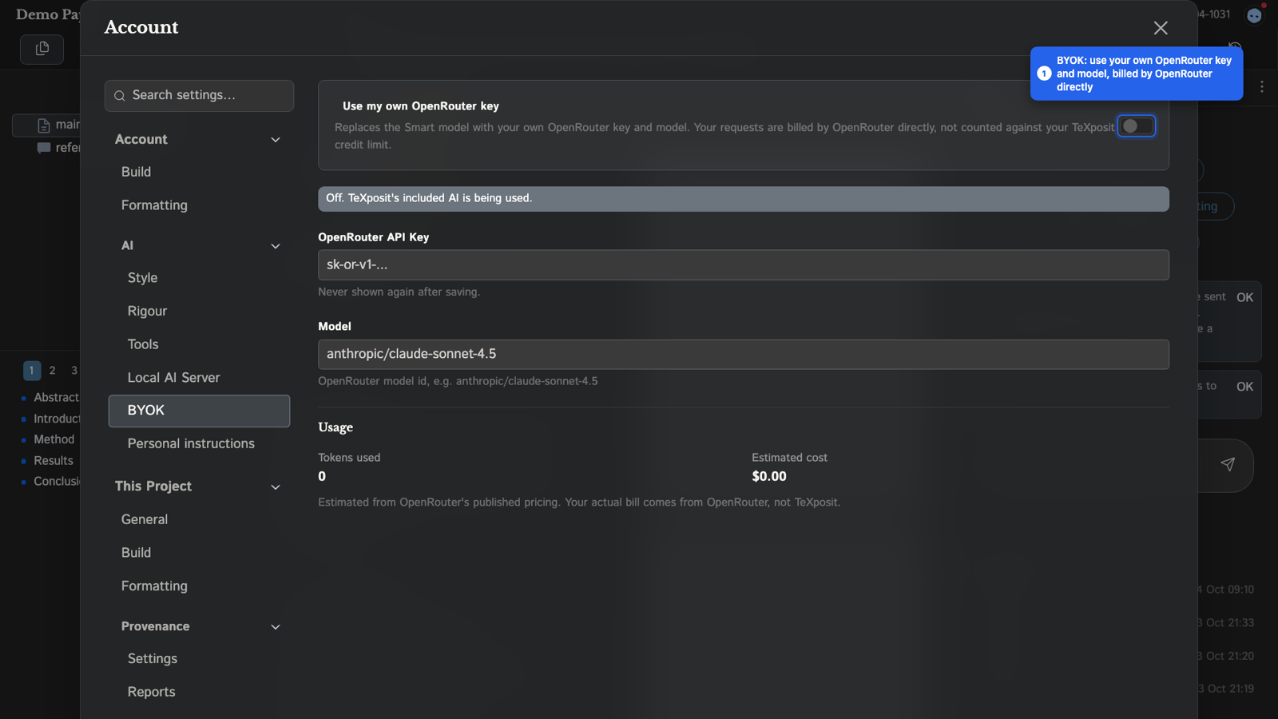Open Abstract in the background outline
The image size is (1278, 719).
(57, 397)
